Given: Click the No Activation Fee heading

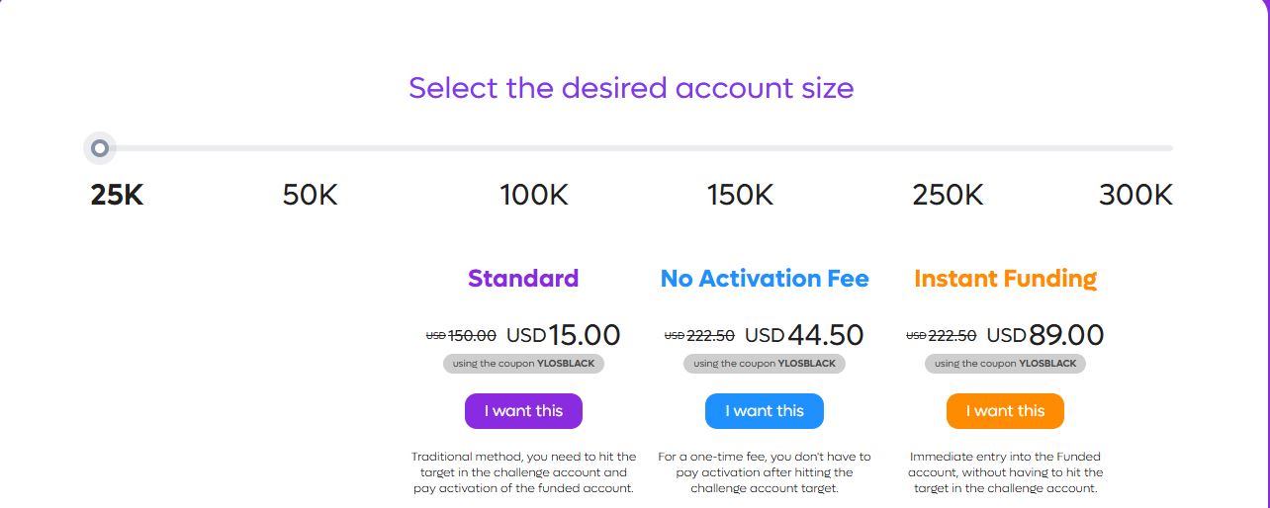Looking at the screenshot, I should point(765,279).
